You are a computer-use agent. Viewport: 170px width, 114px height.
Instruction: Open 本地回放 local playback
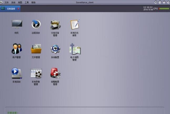(x=17, y=73)
